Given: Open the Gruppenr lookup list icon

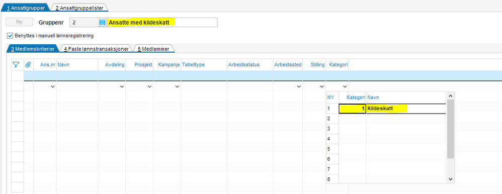Looking at the screenshot, I should click(x=102, y=23).
